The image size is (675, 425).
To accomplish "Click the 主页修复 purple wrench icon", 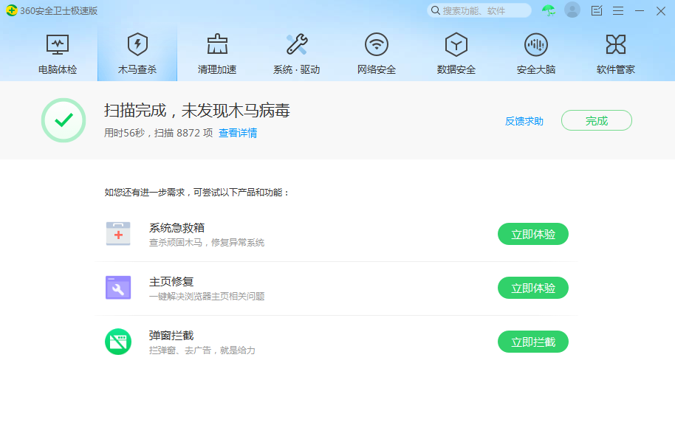I will tap(118, 287).
